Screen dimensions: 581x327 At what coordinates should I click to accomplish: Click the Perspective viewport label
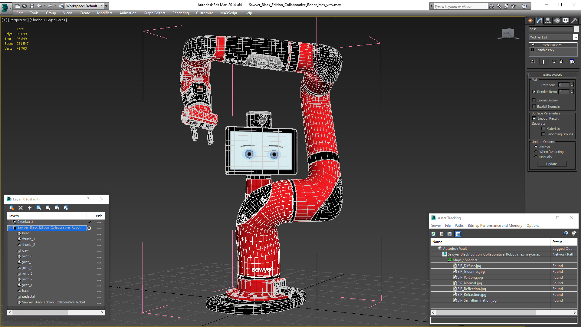pyautogui.click(x=18, y=20)
